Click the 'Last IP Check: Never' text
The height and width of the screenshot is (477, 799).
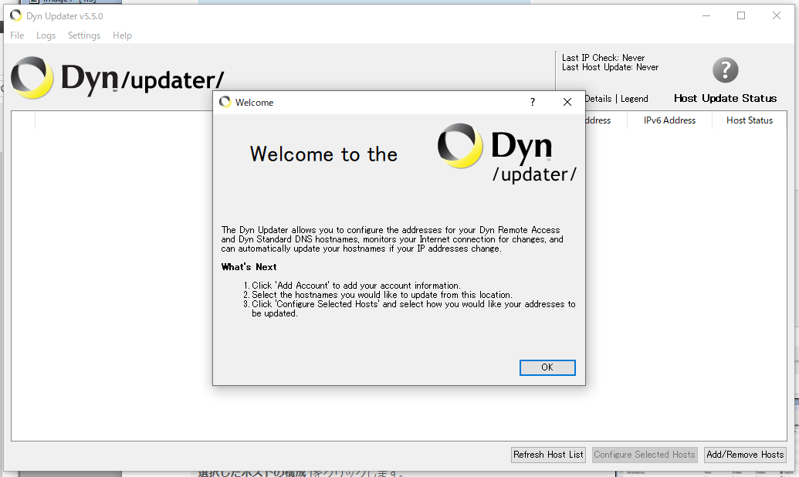pyautogui.click(x=604, y=58)
